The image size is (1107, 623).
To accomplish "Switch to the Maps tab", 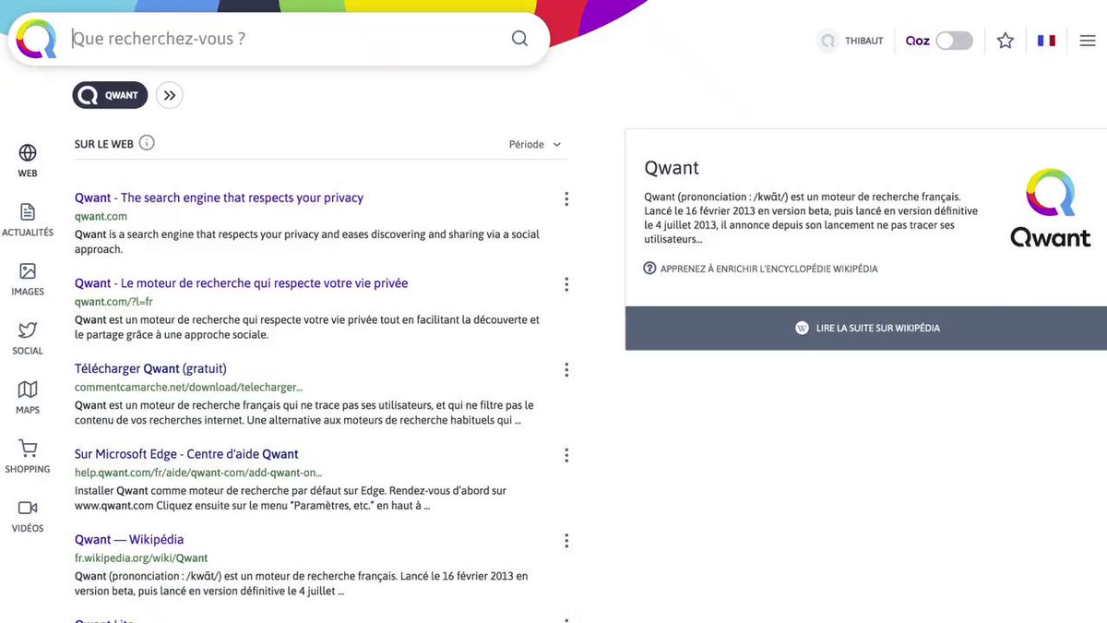I will click(x=28, y=397).
